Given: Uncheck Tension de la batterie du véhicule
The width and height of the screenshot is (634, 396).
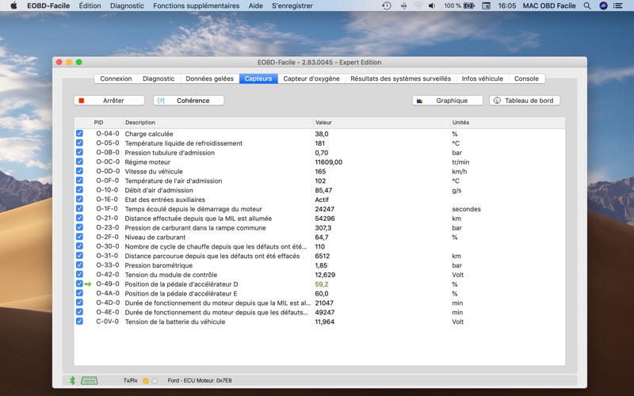Looking at the screenshot, I should (79, 322).
